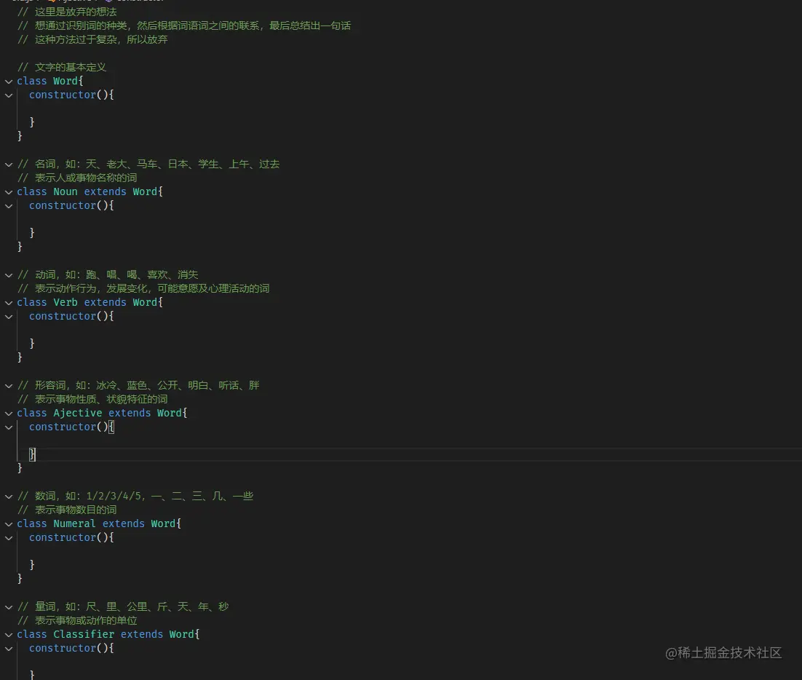The width and height of the screenshot is (802, 680).
Task: Fold the constructor of class Numeral
Action: tap(9, 538)
